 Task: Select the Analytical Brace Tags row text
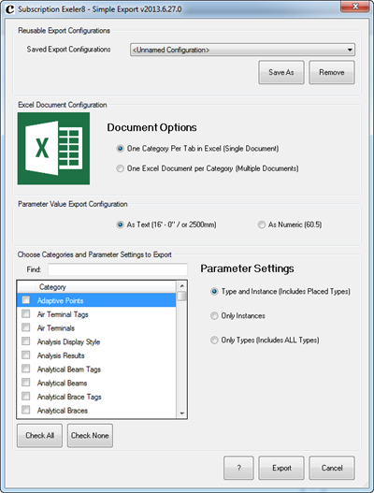coord(69,397)
